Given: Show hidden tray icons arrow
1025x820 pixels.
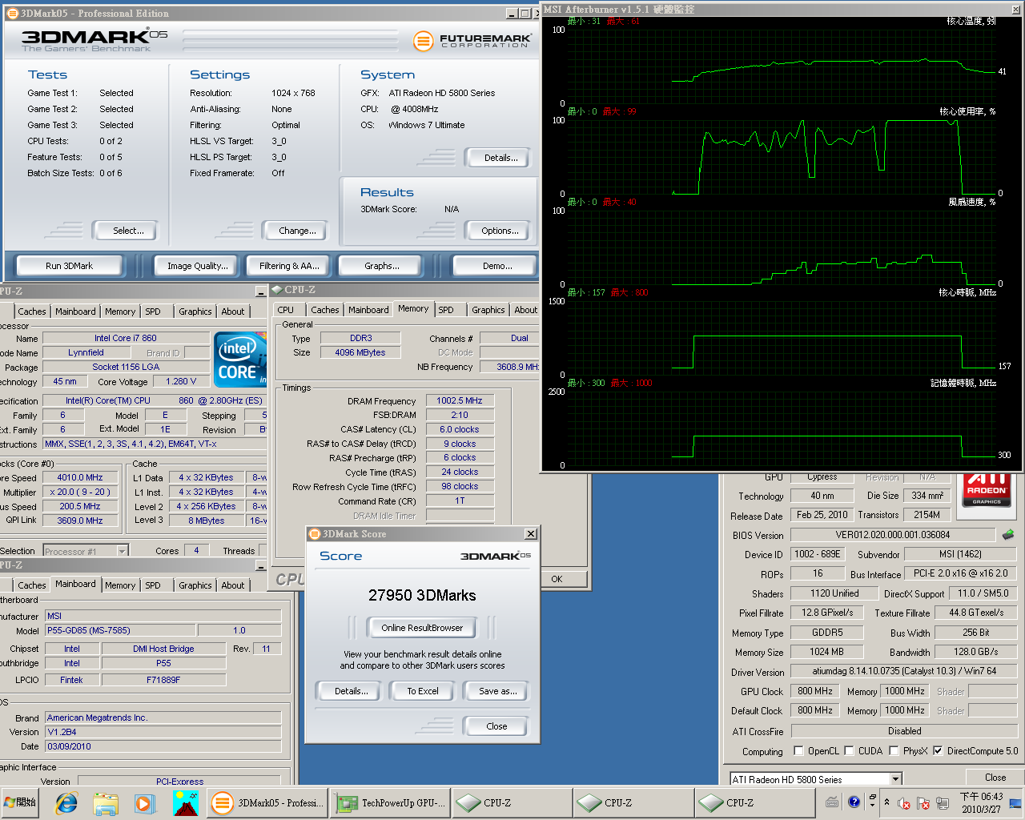Looking at the screenshot, I should pyautogui.click(x=886, y=802).
